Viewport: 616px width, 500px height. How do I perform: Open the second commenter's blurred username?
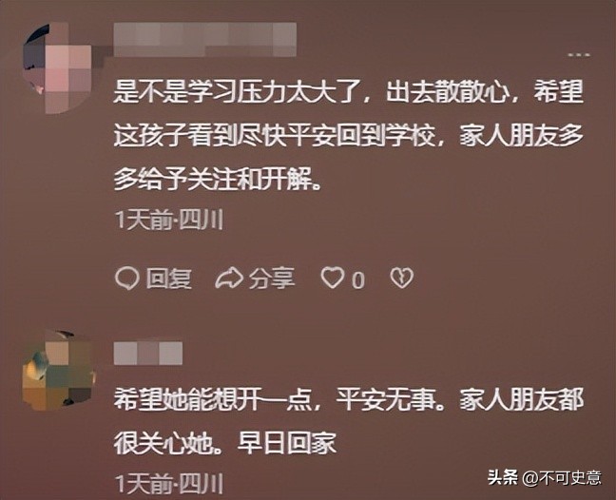point(148,353)
